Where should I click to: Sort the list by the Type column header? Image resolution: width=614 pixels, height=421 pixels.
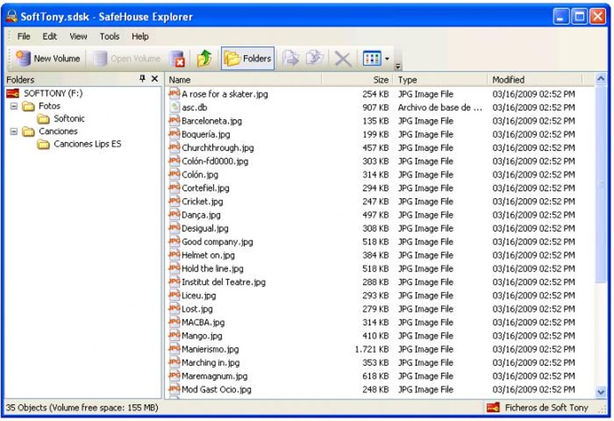pyautogui.click(x=440, y=80)
